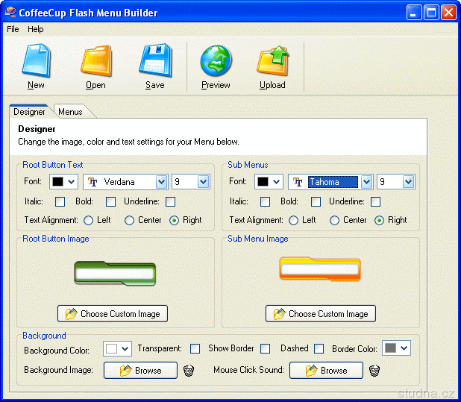Click Choose Custom Image for Sub Menu

(321, 314)
